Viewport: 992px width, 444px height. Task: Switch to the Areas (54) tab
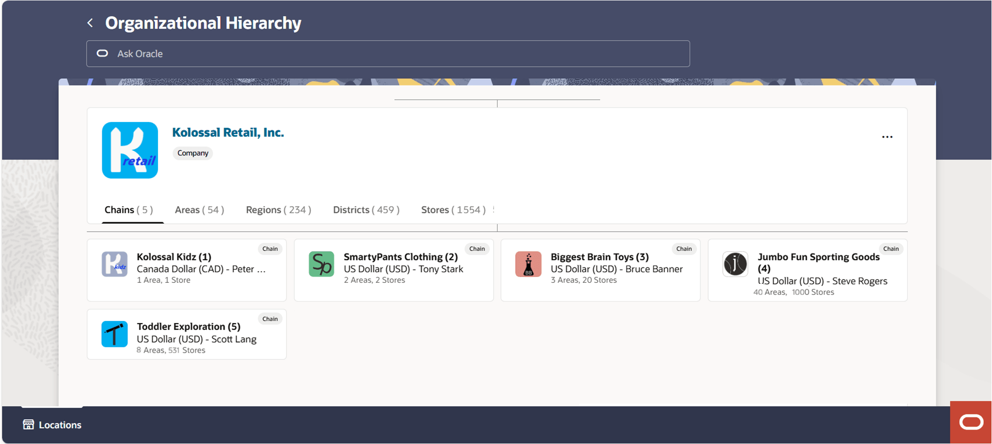(199, 210)
